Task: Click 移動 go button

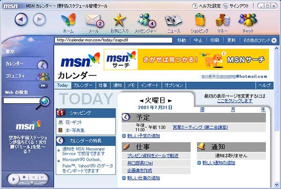Action: coord(182,40)
